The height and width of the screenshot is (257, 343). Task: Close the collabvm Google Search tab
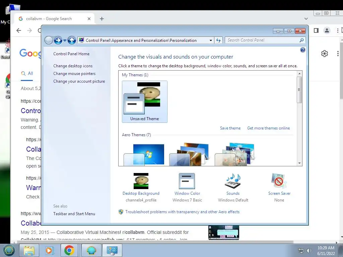89,19
